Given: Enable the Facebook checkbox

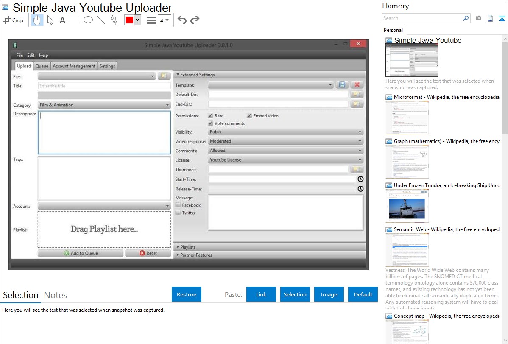Looking at the screenshot, I should tap(178, 205).
